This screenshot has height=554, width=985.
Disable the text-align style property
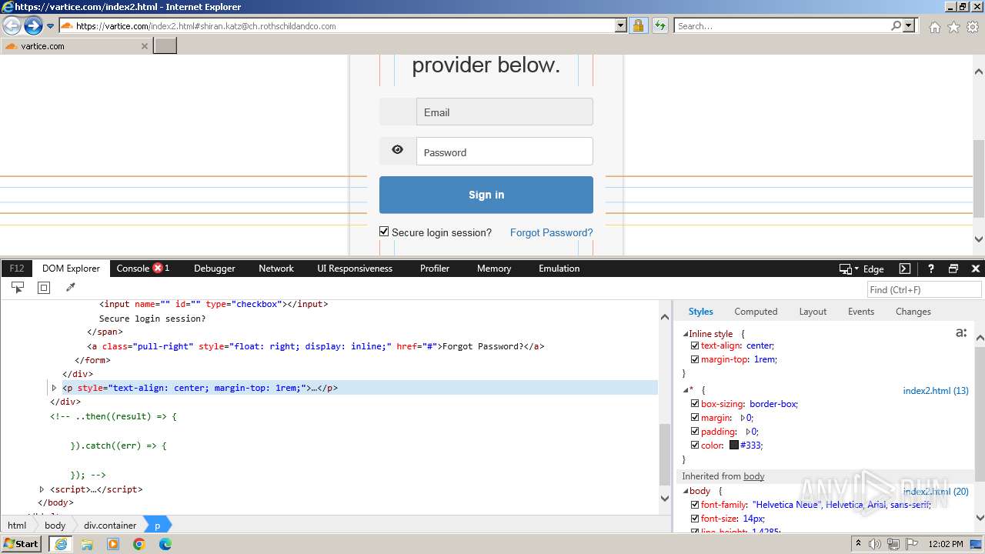(x=695, y=345)
